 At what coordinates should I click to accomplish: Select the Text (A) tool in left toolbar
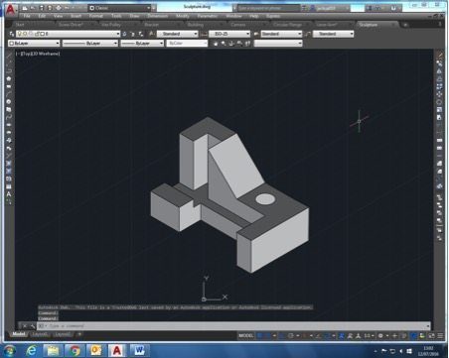tap(9, 194)
